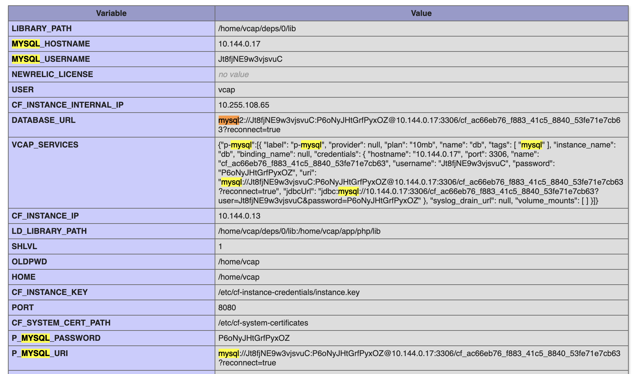
Task: Click the OLDPWD value /home/vcap
Action: click(x=239, y=262)
